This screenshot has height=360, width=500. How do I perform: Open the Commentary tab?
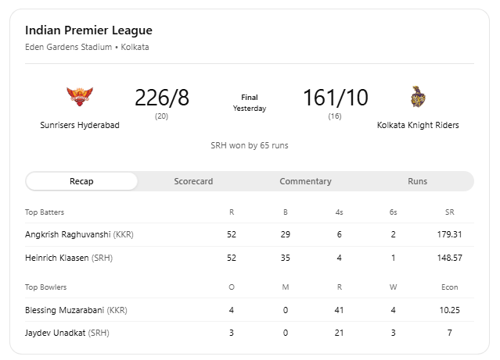point(305,181)
